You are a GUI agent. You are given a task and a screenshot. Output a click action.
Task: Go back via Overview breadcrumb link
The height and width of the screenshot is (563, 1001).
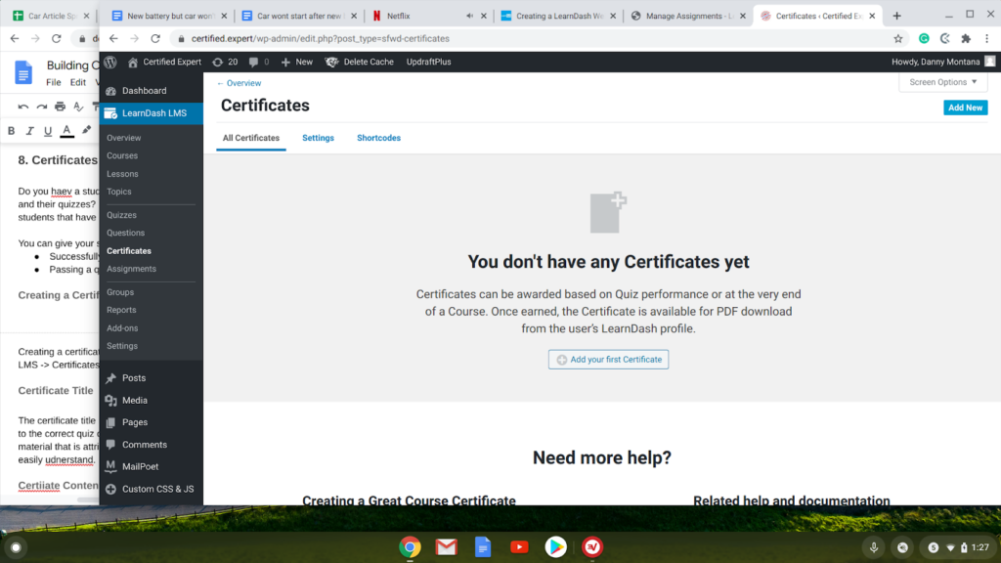click(x=239, y=83)
